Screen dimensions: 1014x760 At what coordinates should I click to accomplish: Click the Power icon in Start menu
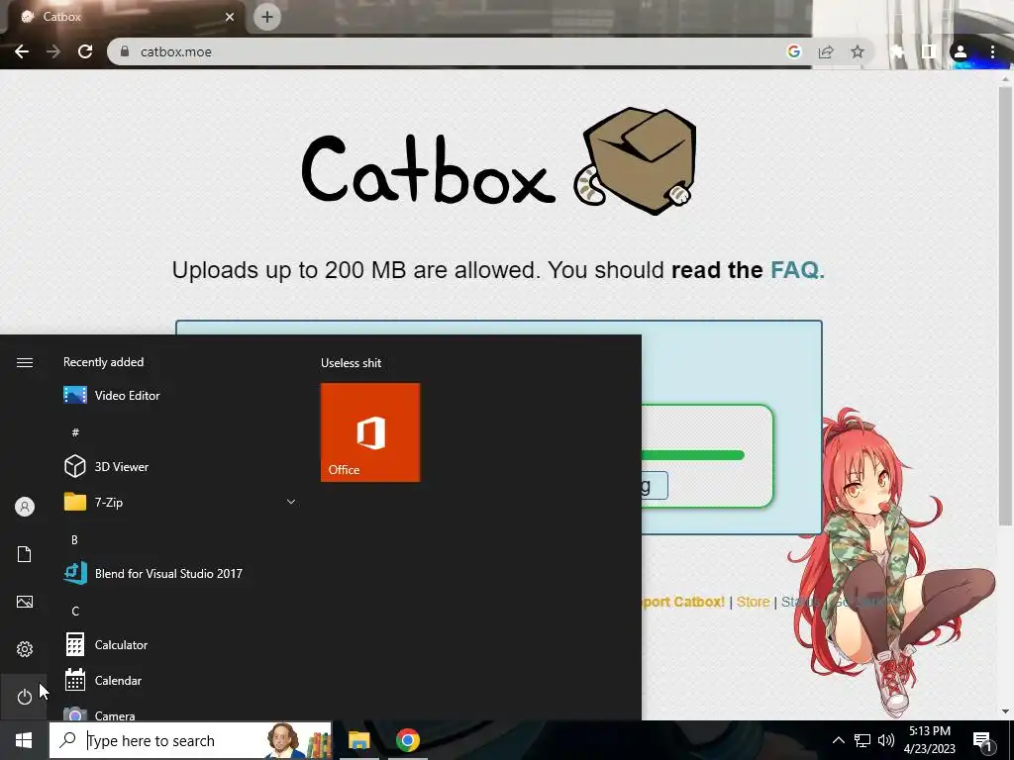[24, 697]
